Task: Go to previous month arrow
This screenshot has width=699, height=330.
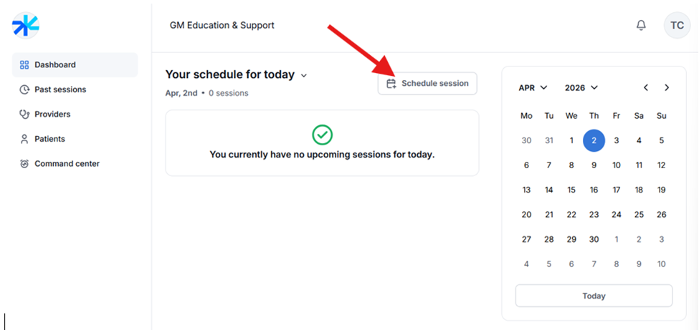Action: tap(646, 88)
